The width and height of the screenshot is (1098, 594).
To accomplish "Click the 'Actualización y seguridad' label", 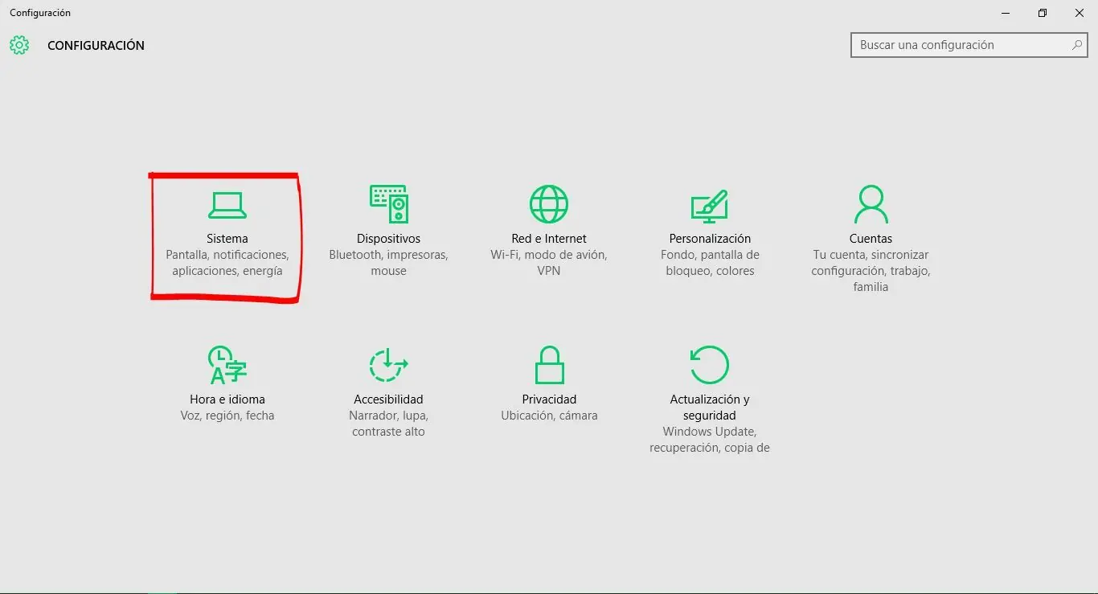I will tap(710, 408).
